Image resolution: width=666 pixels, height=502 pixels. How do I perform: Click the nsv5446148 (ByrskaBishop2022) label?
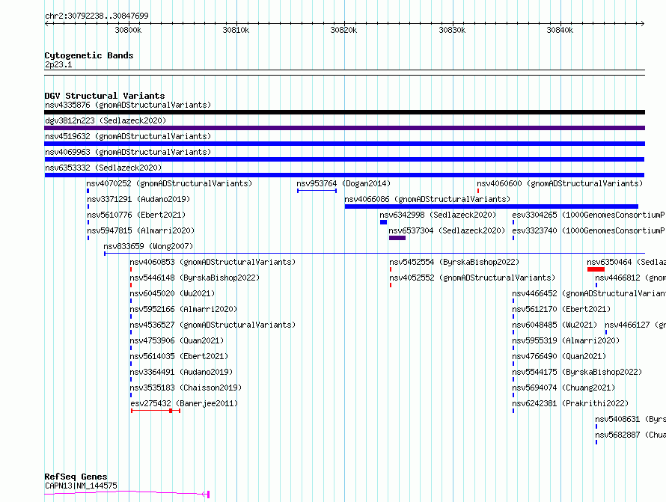(x=195, y=278)
